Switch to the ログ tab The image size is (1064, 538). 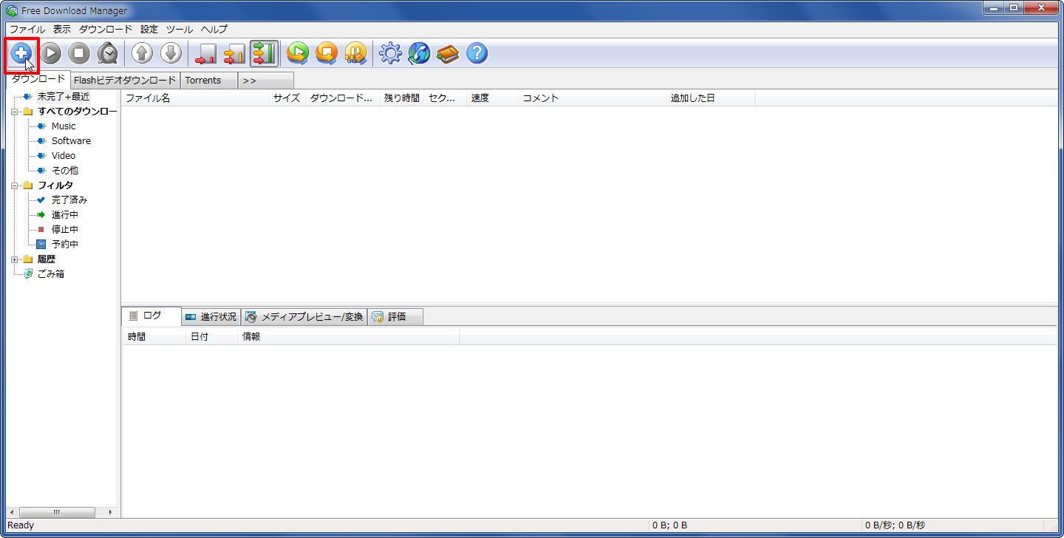[151, 316]
